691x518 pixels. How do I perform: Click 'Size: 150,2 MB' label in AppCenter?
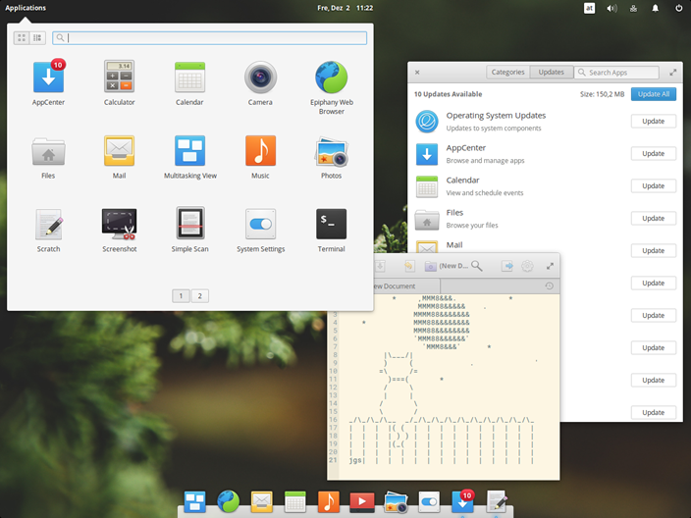tap(602, 94)
